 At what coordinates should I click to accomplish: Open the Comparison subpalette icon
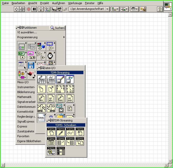pos(41,56)
